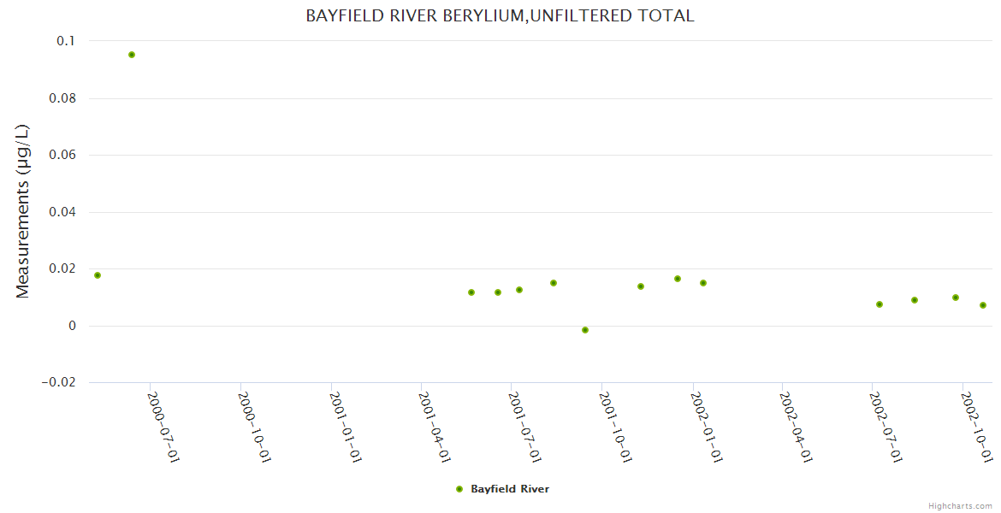This screenshot has width=1001, height=513.
Task: Click the negative data point below zero
Action: coord(585,330)
